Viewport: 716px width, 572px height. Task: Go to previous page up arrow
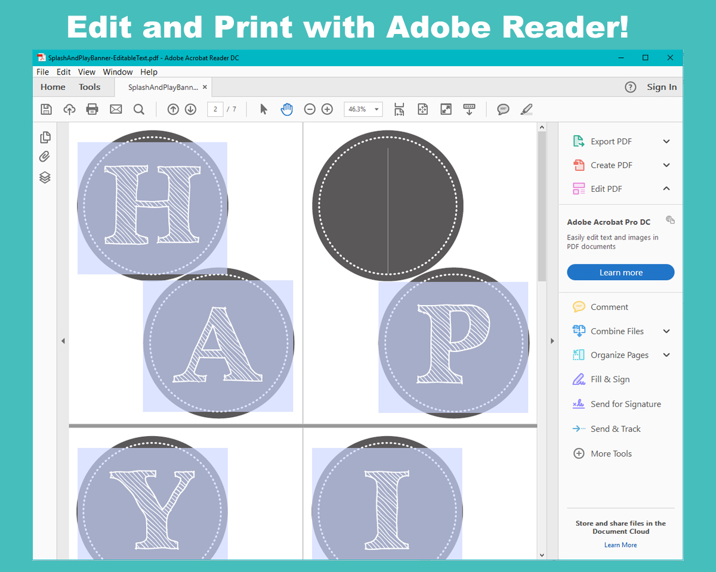click(173, 109)
